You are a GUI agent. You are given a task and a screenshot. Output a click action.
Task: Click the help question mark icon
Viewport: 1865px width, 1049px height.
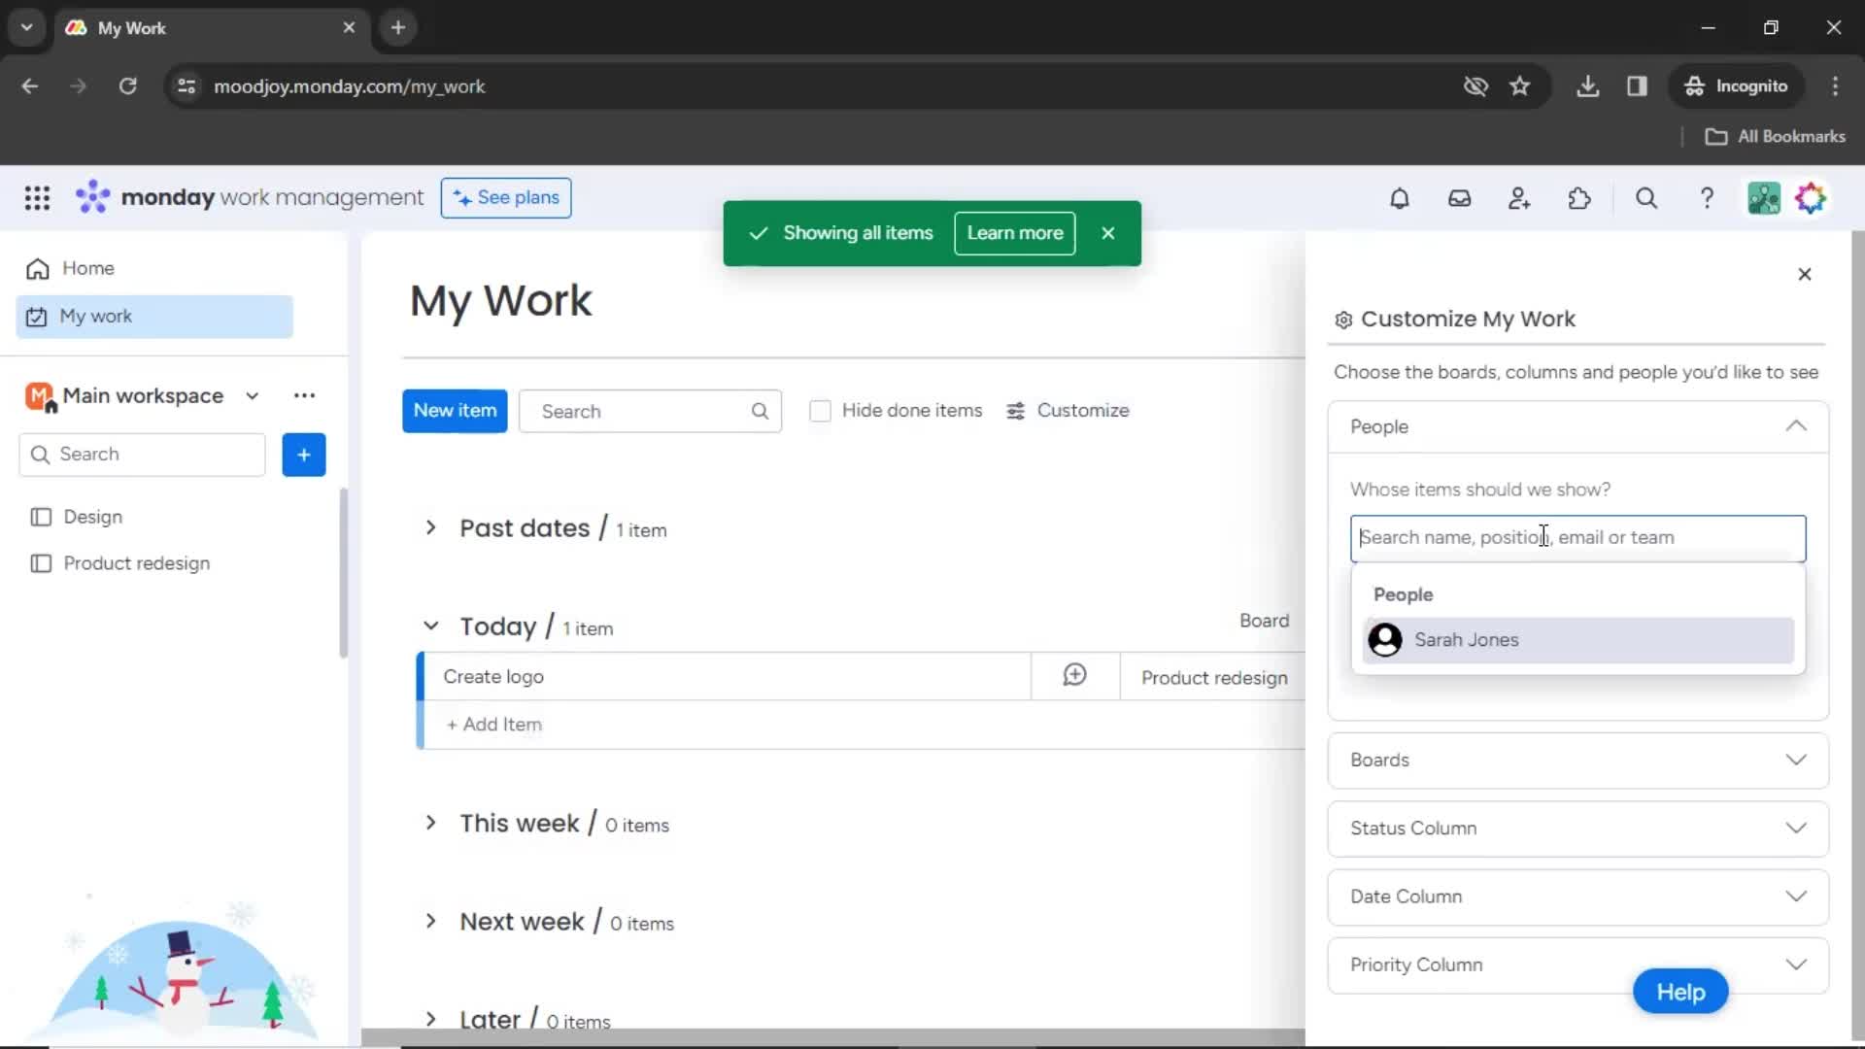1708,198
